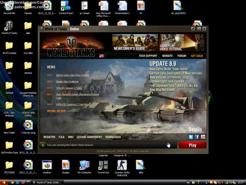Select the Counter-Strike WaRzOnE shortcut
246x185 pixels.
pos(122,168)
